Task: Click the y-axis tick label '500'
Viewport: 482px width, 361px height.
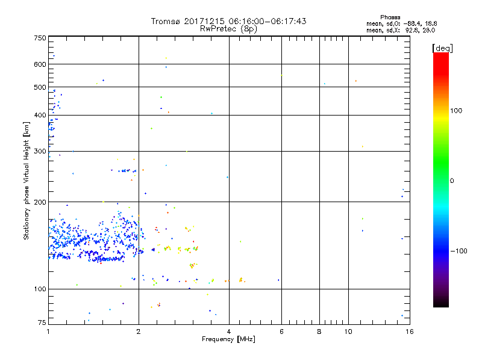Action: [x=40, y=87]
